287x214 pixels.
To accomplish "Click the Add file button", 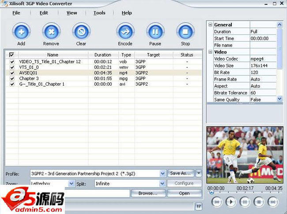I will [21, 32].
